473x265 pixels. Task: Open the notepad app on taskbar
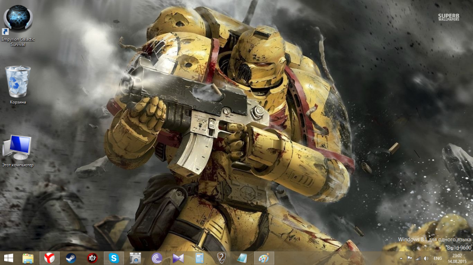click(242, 258)
